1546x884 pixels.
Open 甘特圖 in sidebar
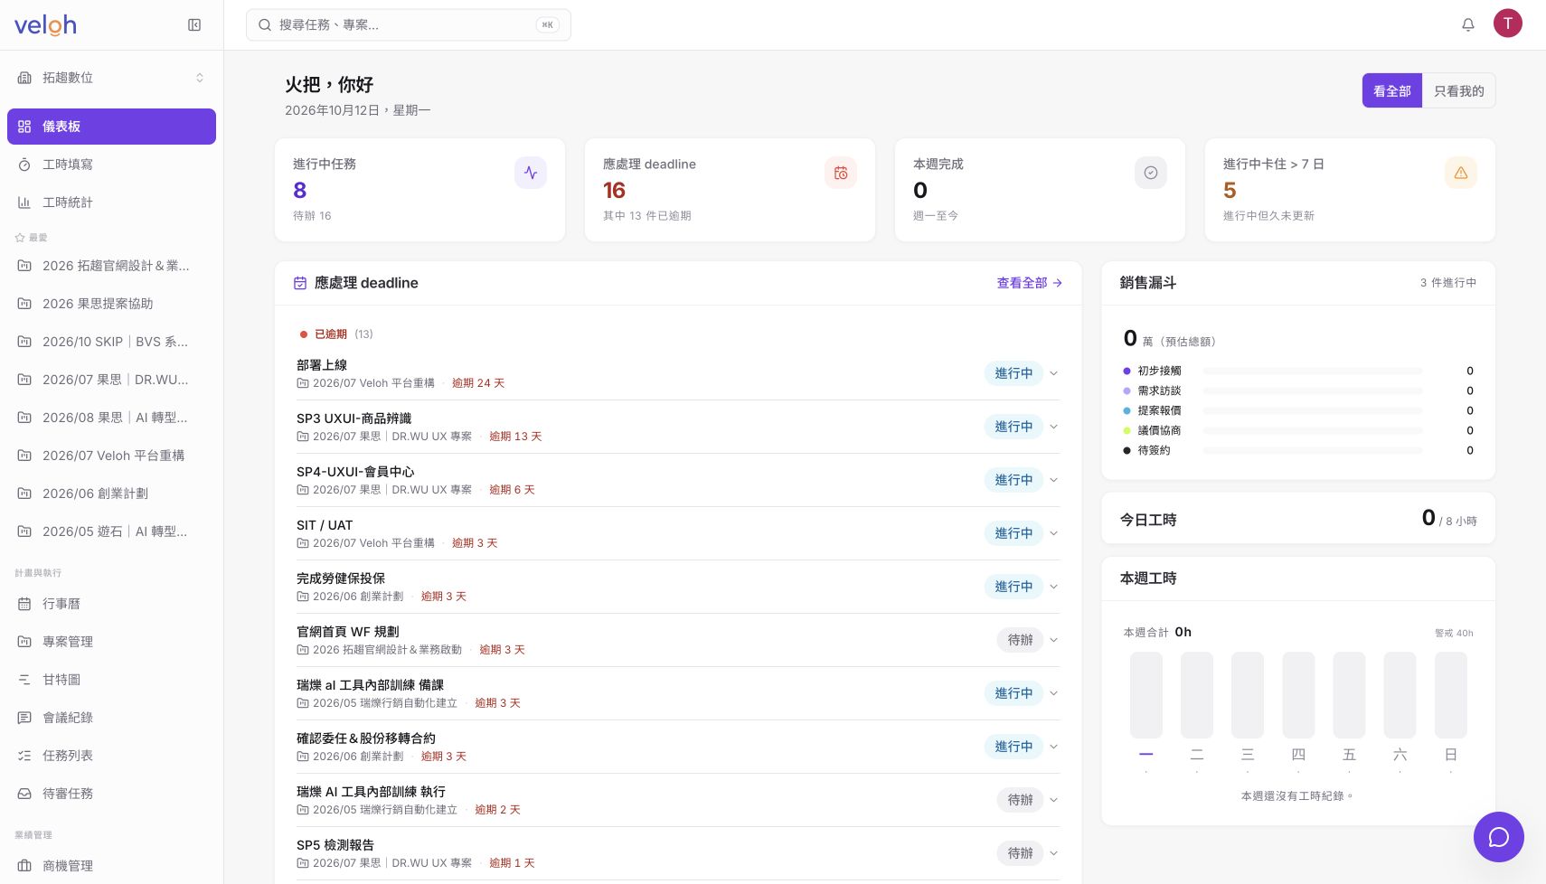[111, 680]
